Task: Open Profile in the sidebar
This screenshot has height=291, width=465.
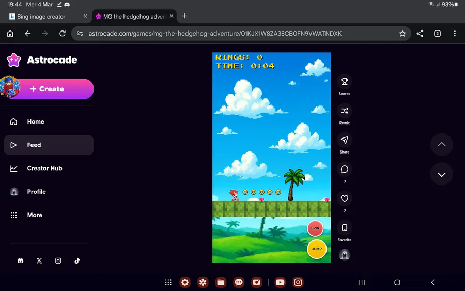Action: pyautogui.click(x=49, y=192)
